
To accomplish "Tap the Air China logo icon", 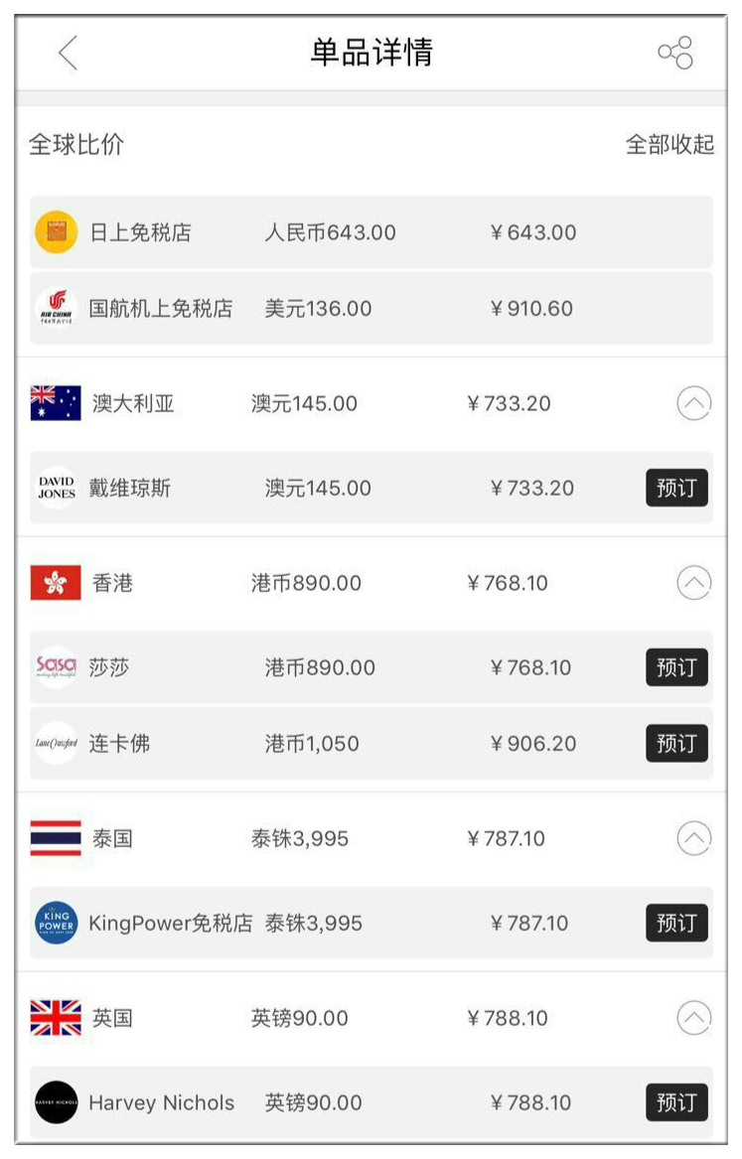I will (57, 308).
